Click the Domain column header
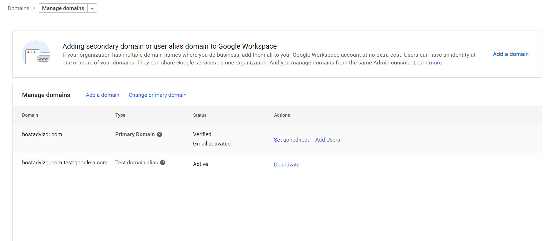Viewport: 546px width, 241px height. [x=30, y=115]
